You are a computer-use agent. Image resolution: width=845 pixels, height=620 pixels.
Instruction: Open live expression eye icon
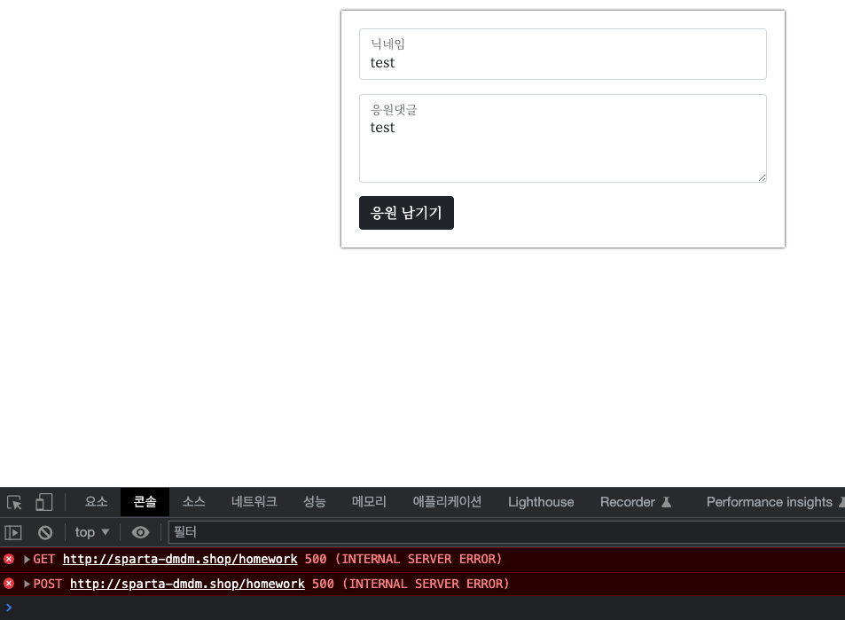tap(141, 533)
